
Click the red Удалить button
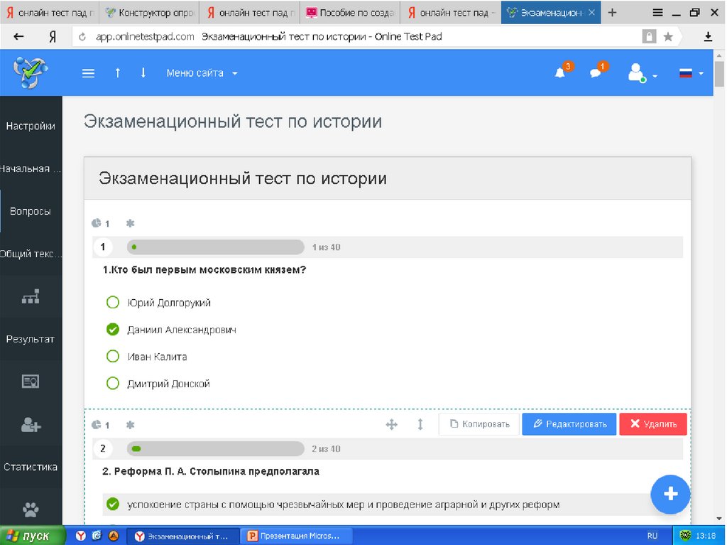coord(652,424)
